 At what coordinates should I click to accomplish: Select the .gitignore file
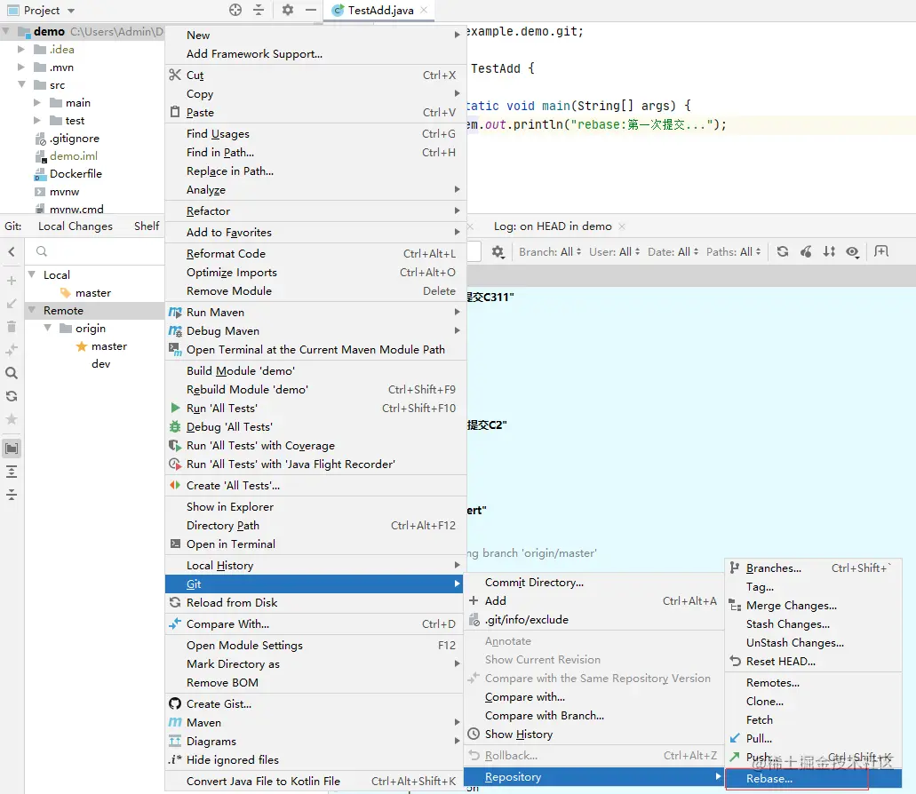coord(75,139)
